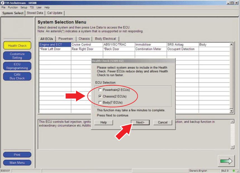Select the ABS/VSC/TRAC system
The width and height of the screenshot is (240, 173).
(x=119, y=44)
